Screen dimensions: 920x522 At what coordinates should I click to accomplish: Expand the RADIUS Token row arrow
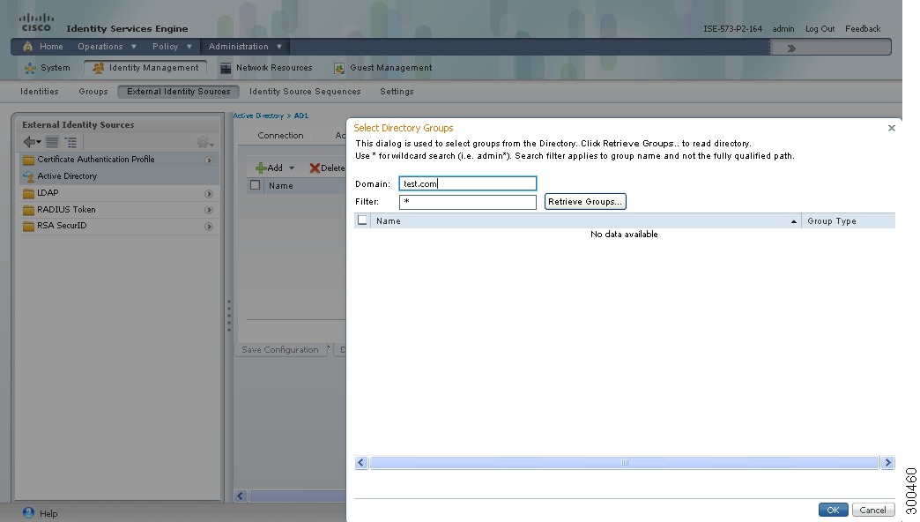pos(209,210)
